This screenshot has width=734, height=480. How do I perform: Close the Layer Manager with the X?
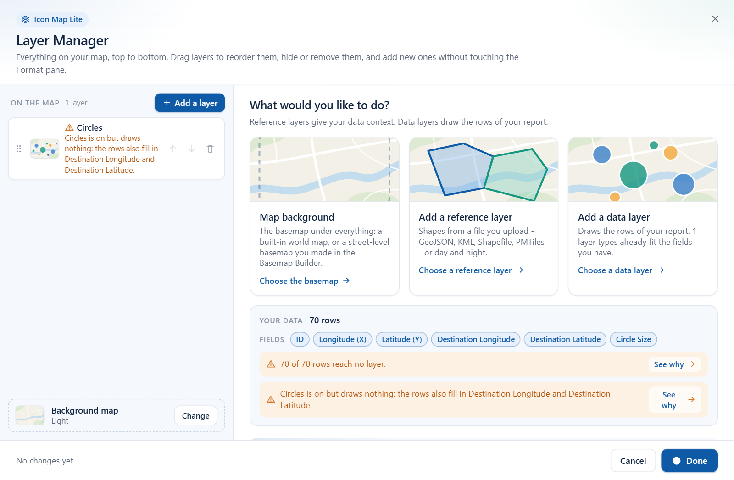[x=715, y=19]
